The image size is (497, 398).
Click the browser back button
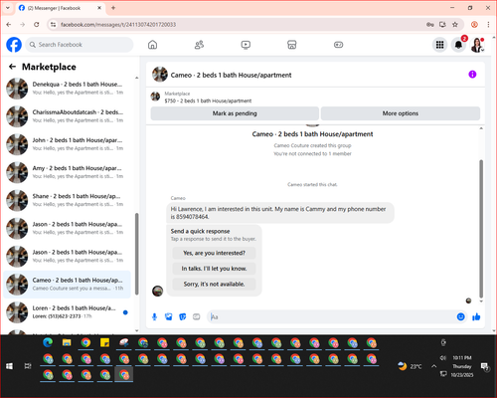tap(9, 25)
